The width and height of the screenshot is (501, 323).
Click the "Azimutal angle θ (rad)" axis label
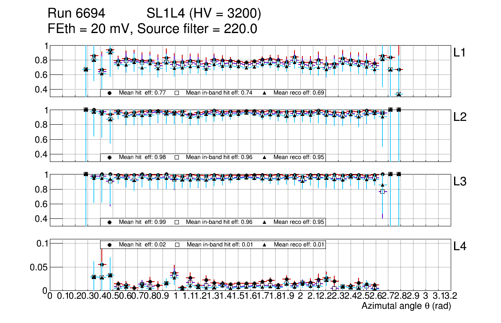coord(406,306)
